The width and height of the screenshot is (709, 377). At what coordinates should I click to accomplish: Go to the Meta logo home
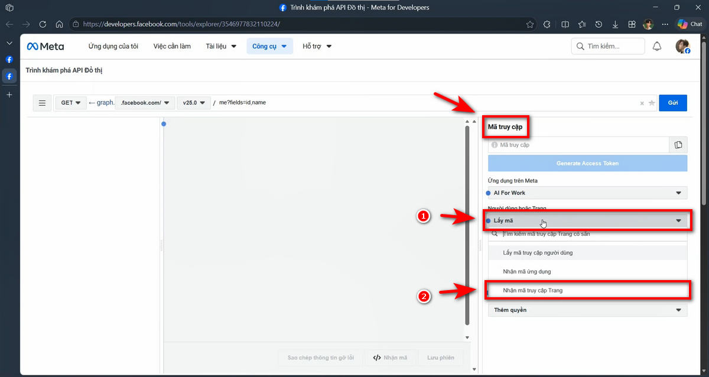pyautogui.click(x=45, y=46)
